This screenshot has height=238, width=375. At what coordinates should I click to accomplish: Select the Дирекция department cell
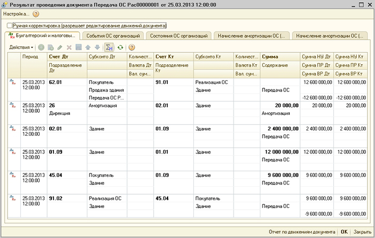coord(67,113)
